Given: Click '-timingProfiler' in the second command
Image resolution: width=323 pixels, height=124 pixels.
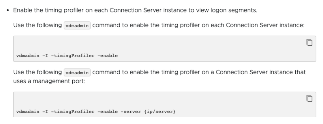Looking at the screenshot, I should click(73, 112).
